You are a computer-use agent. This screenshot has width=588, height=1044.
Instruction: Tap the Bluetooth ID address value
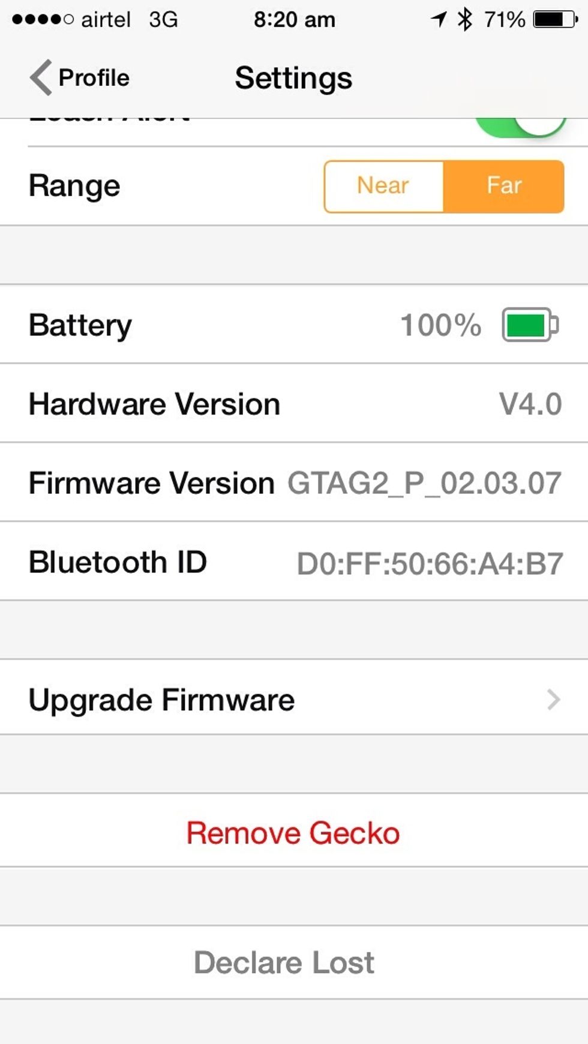pos(430,563)
